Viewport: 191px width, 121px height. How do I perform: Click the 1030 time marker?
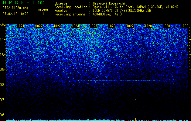click(185, 26)
